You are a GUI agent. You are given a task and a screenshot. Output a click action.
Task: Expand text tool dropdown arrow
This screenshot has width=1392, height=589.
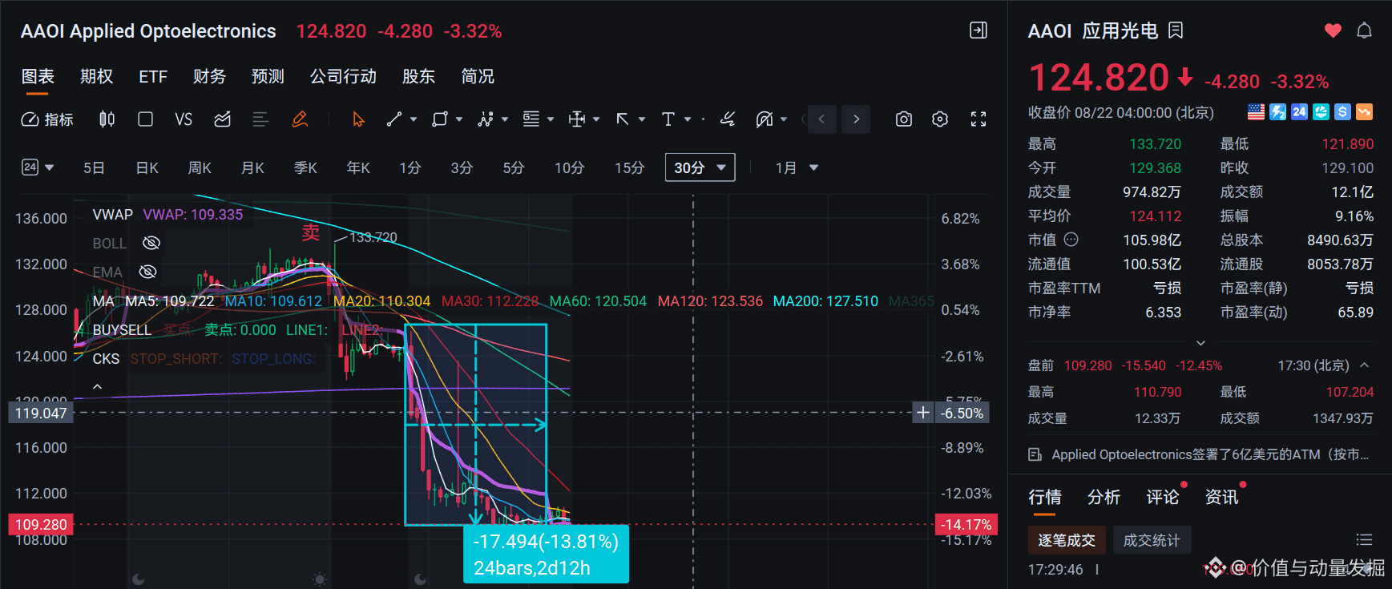(688, 119)
